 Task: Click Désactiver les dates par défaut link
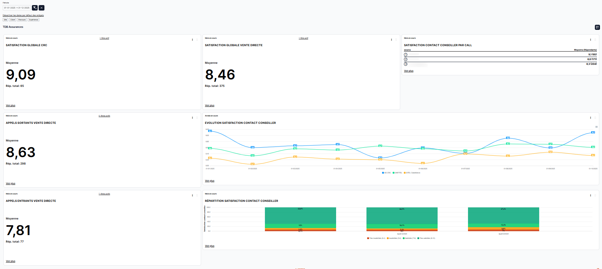point(23,15)
